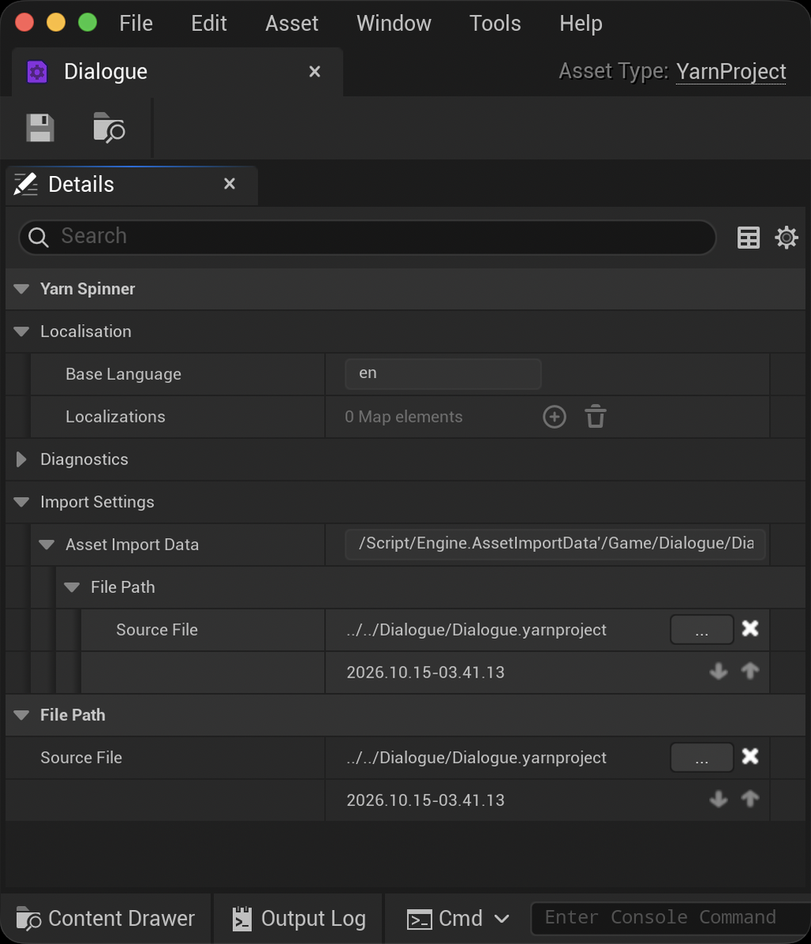Close the Details panel tab
The width and height of the screenshot is (811, 944).
[x=229, y=184]
